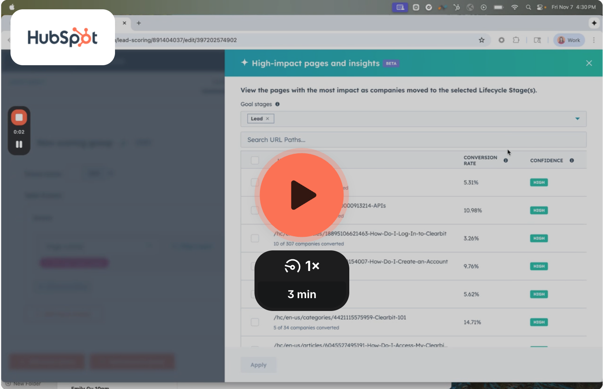This screenshot has height=389, width=603.
Task: Close the High-impact pages panel
Action: 589,63
